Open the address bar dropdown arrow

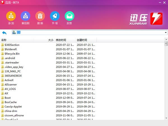click(166, 32)
